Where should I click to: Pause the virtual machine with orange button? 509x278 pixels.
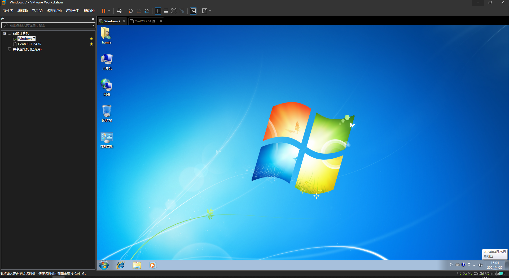pos(104,11)
